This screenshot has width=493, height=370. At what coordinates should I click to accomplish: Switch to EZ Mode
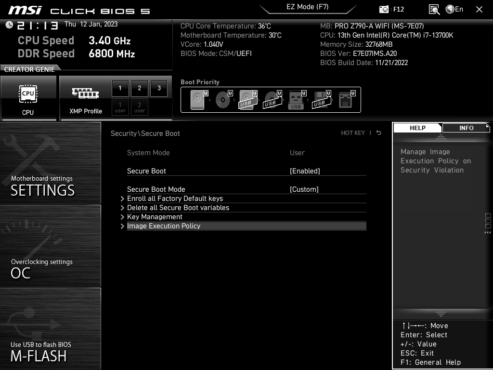pyautogui.click(x=308, y=7)
